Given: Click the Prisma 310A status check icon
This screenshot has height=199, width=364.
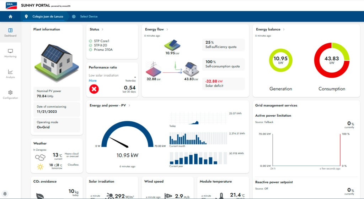Looking at the screenshot, I should click(x=91, y=50).
